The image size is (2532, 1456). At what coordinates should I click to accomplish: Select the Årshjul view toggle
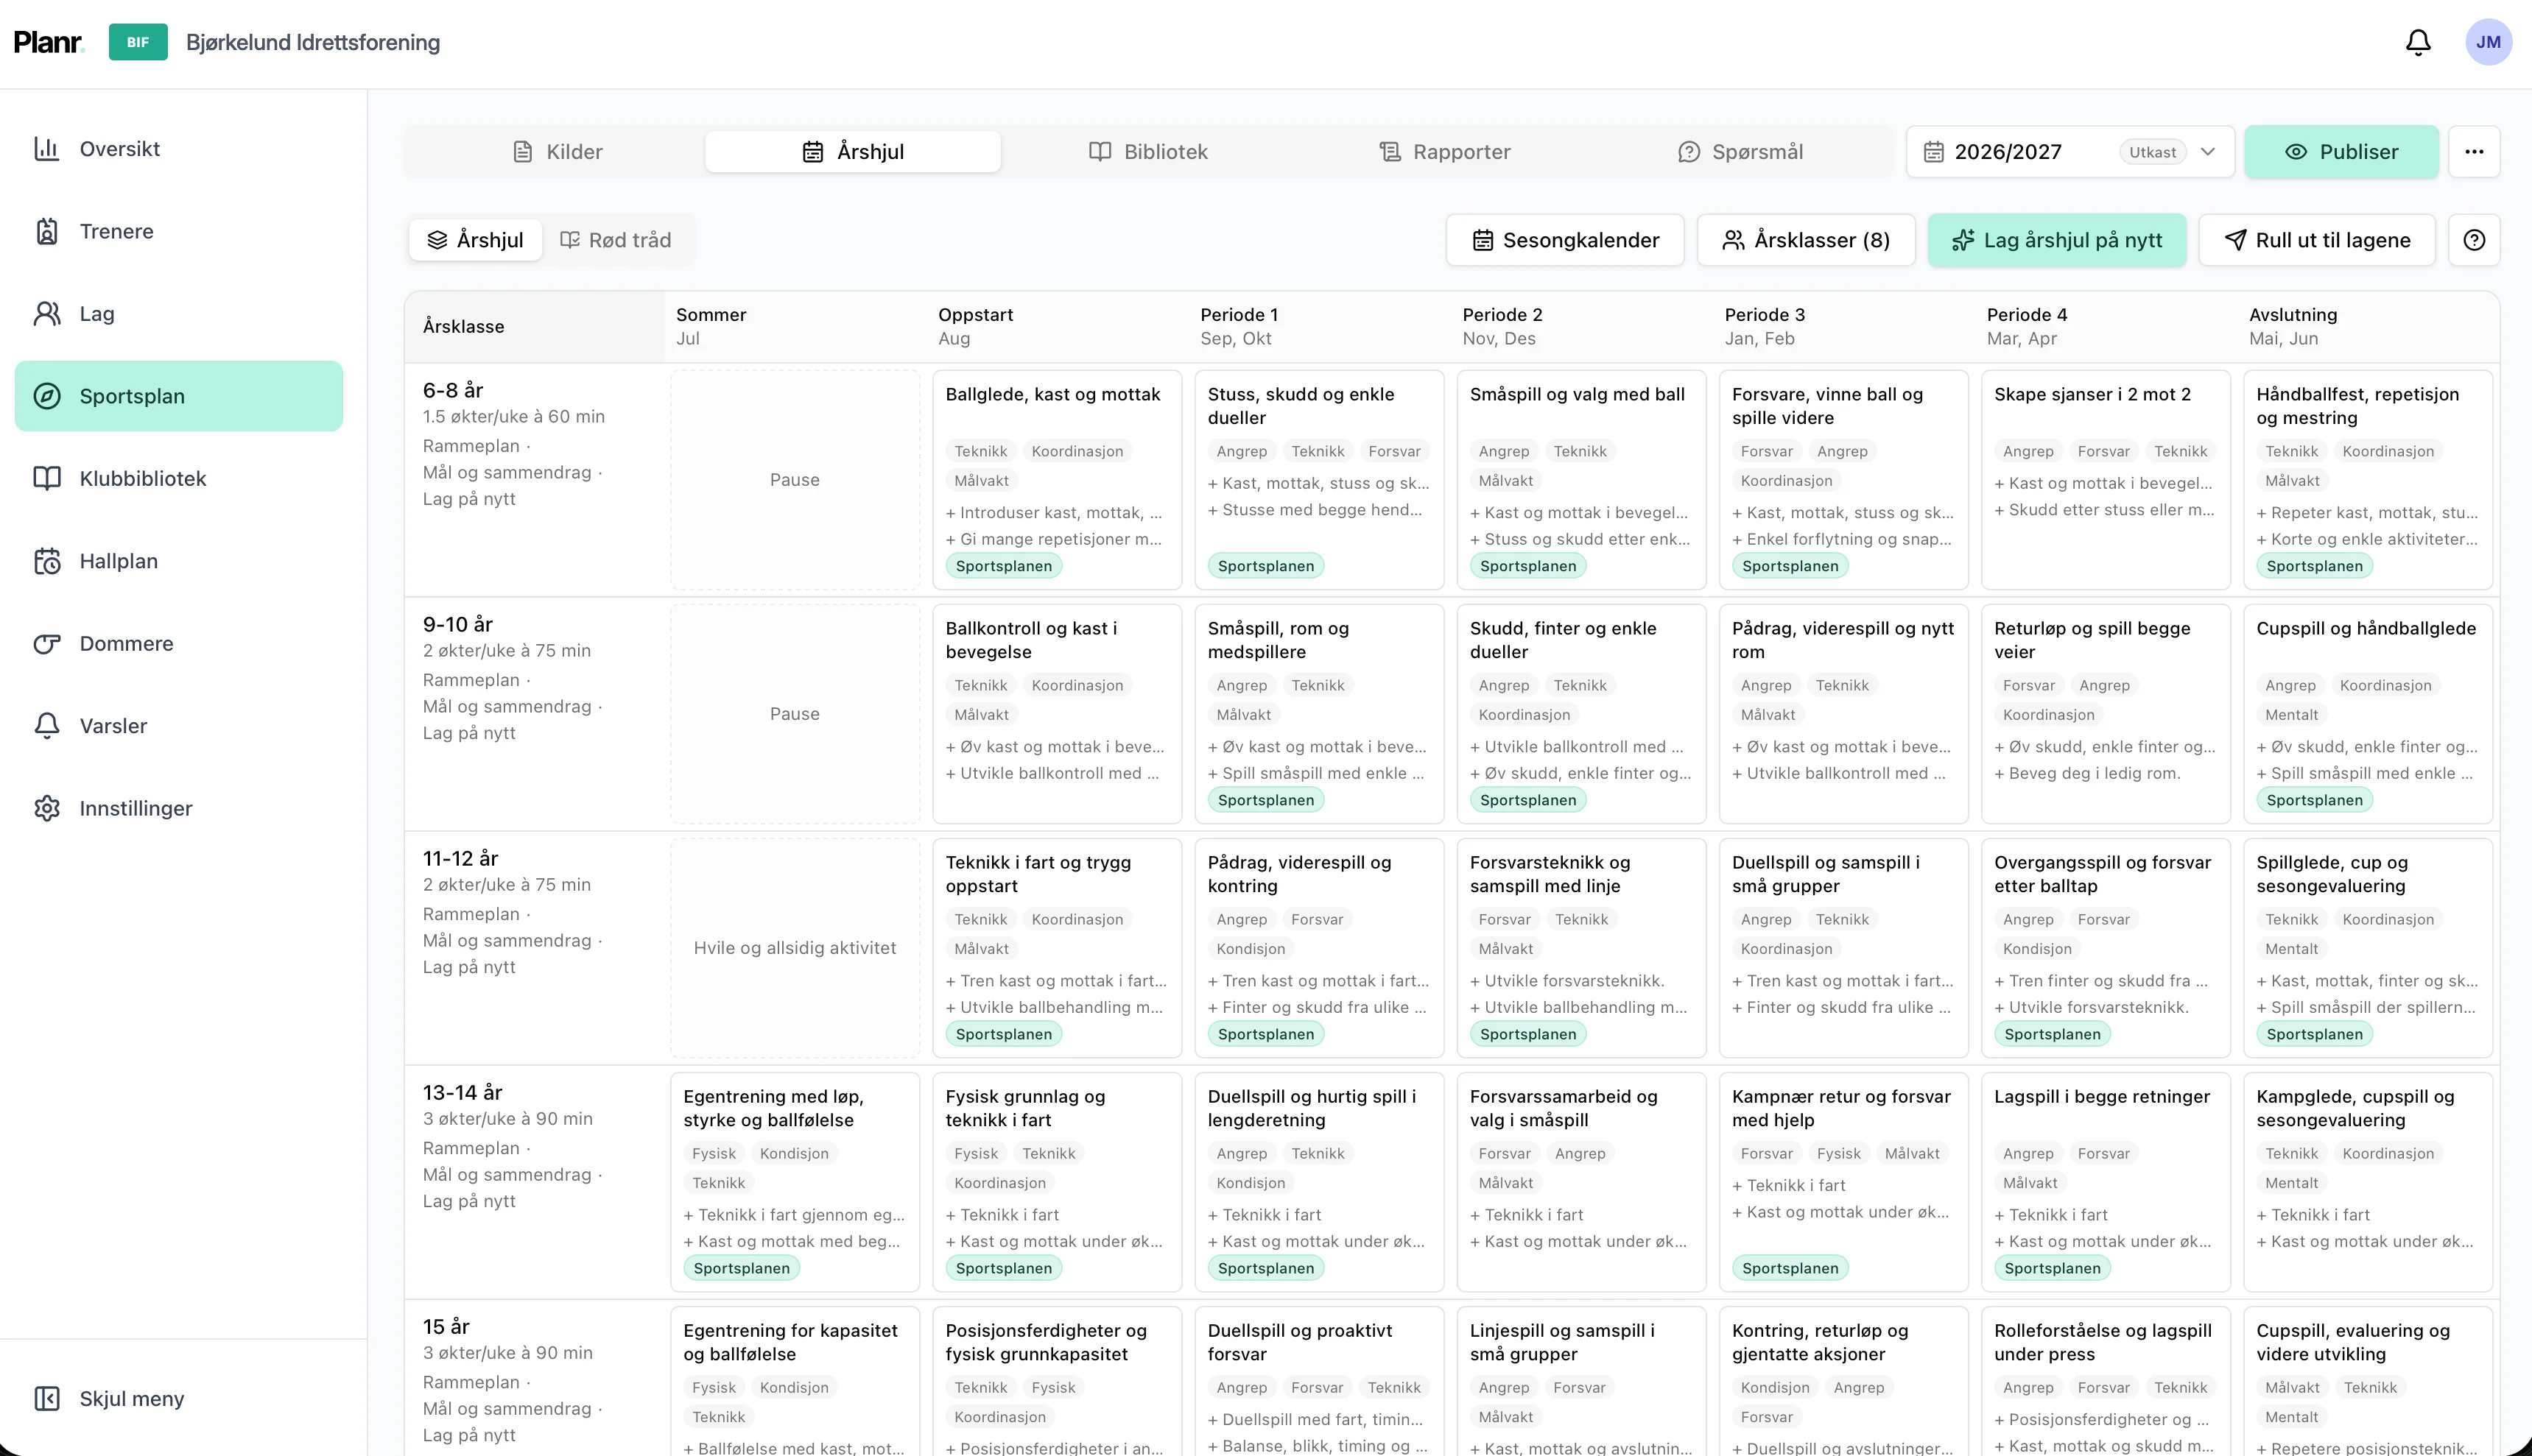(x=475, y=240)
